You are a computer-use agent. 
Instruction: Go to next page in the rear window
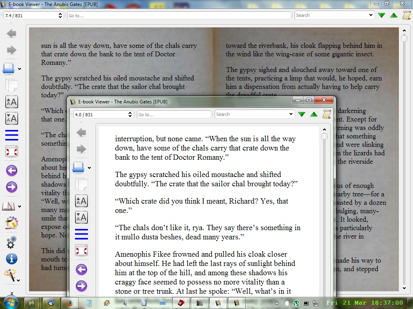point(12,187)
